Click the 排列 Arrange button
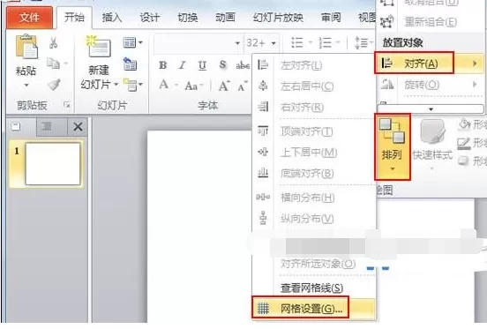The image size is (487, 329). click(x=393, y=146)
